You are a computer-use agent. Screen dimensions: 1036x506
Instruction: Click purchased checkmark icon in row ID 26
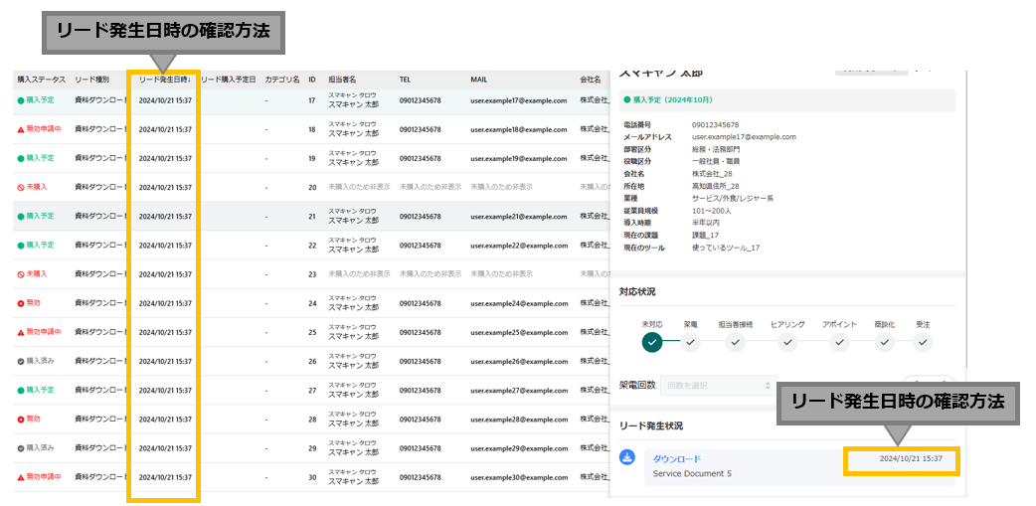(21, 361)
